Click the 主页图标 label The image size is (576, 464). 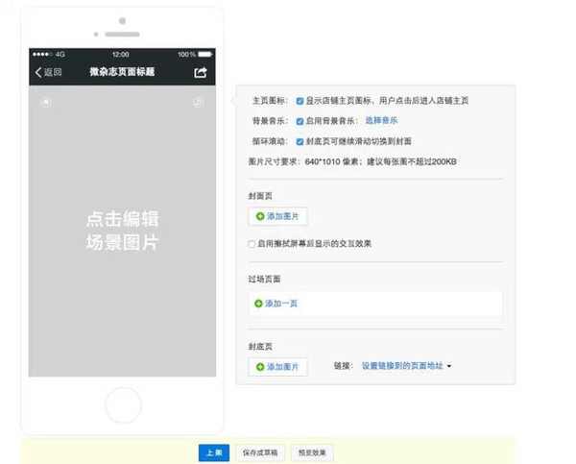pos(270,101)
